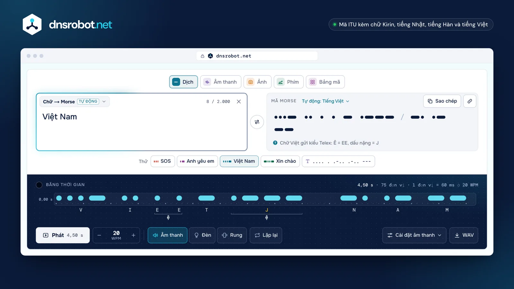514x289 pixels.
Task: Open the Tự động: Tiếng Việt language dropdown
Action: click(325, 101)
